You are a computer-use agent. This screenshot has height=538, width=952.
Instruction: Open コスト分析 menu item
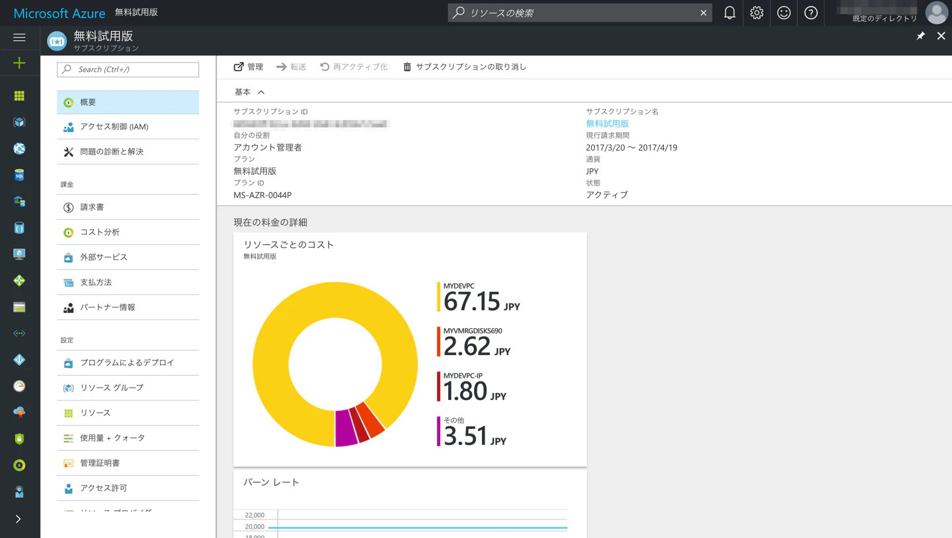pos(128,232)
